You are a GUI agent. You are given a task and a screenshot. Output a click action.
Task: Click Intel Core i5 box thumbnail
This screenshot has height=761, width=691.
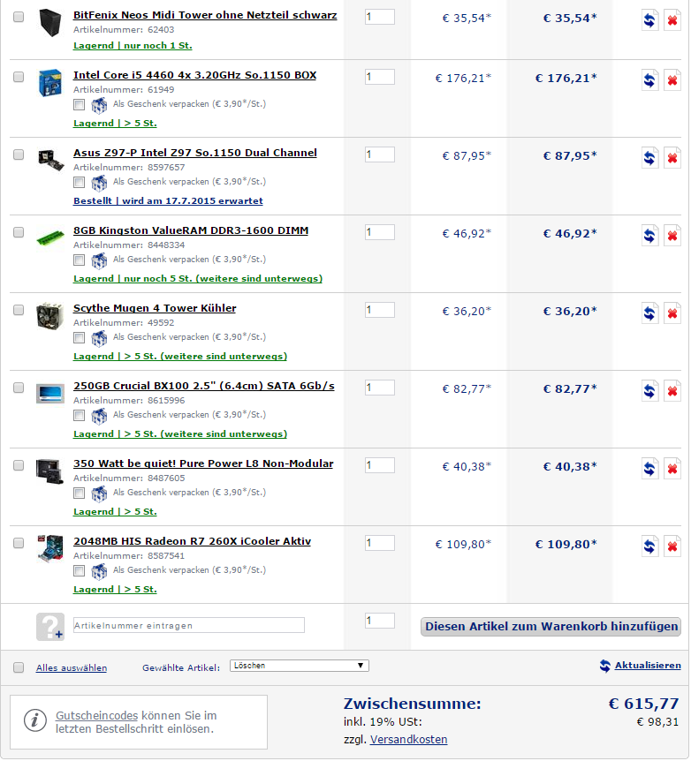50,82
